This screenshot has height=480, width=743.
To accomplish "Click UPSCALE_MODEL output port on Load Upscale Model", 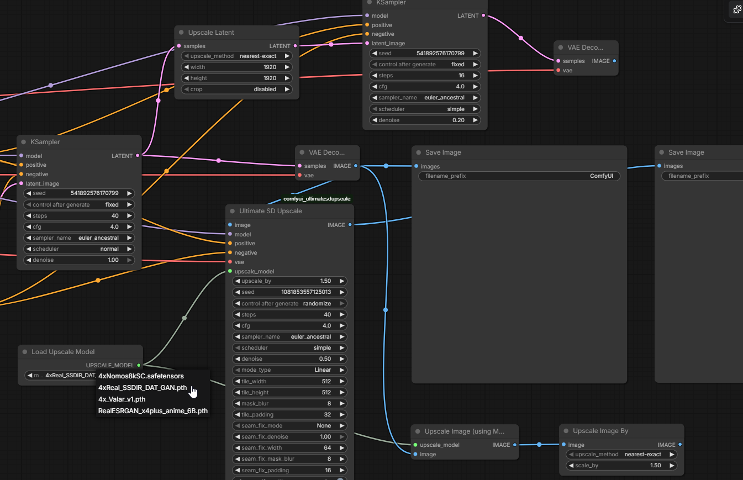I will pos(139,365).
